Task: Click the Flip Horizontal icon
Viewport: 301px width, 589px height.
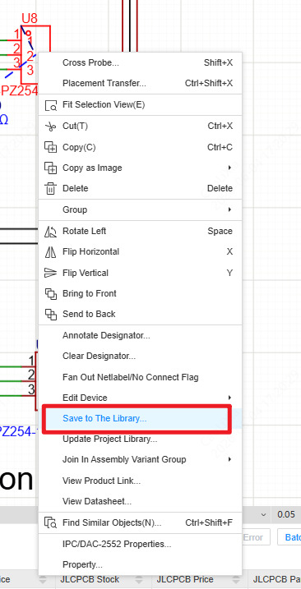Action: pyautogui.click(x=50, y=251)
